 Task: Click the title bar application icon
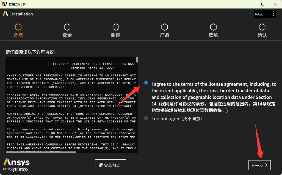pos(5,4)
